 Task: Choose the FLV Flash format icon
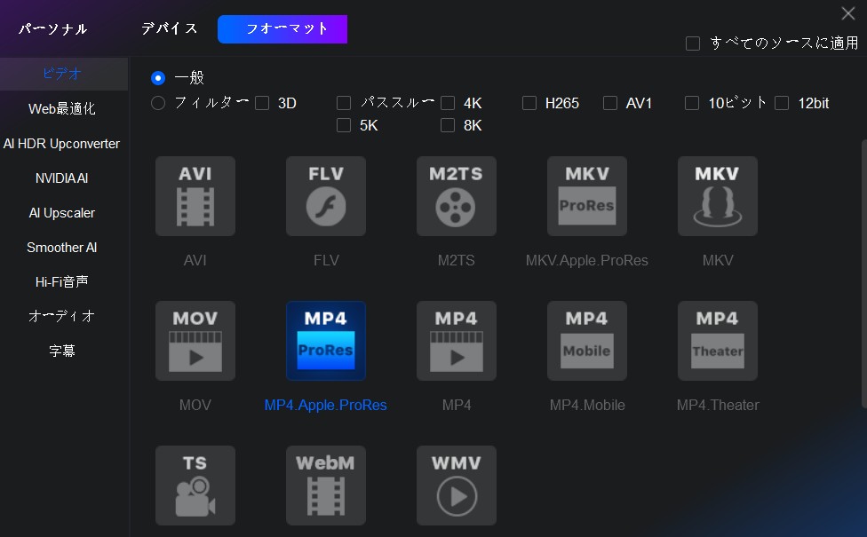tap(326, 196)
